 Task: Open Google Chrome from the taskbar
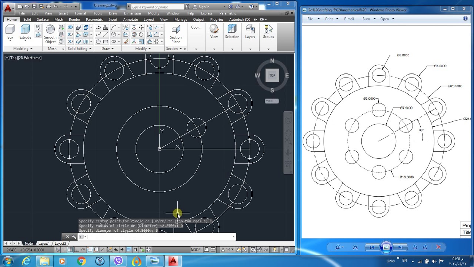pos(81,261)
